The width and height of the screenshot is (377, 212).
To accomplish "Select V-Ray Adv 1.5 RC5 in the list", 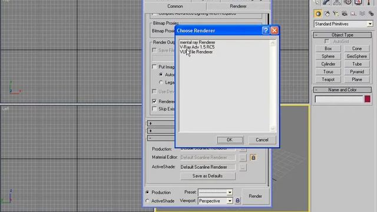I will (x=197, y=47).
